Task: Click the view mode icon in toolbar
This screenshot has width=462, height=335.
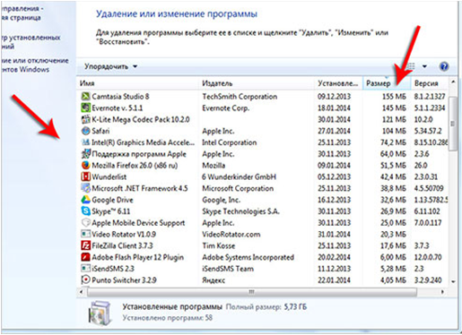Action: coord(412,66)
